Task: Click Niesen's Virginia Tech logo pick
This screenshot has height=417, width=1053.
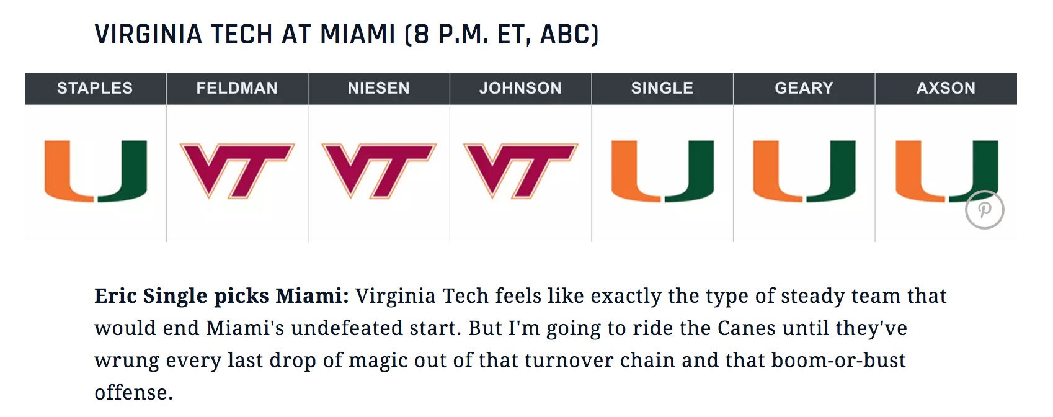Action: [x=379, y=171]
